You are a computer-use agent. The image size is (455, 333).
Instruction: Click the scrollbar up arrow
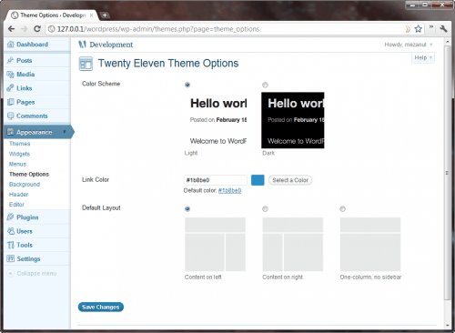448,42
